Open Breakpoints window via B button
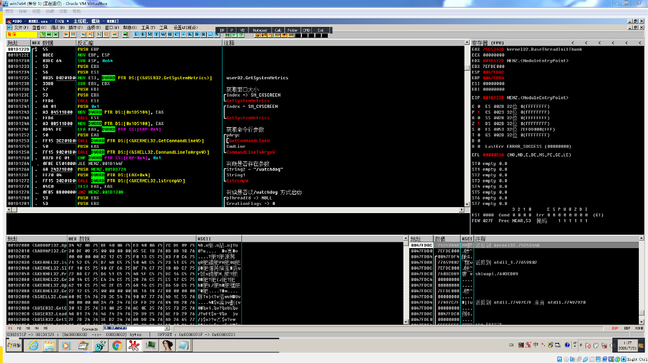648x363 pixels. pos(197,35)
